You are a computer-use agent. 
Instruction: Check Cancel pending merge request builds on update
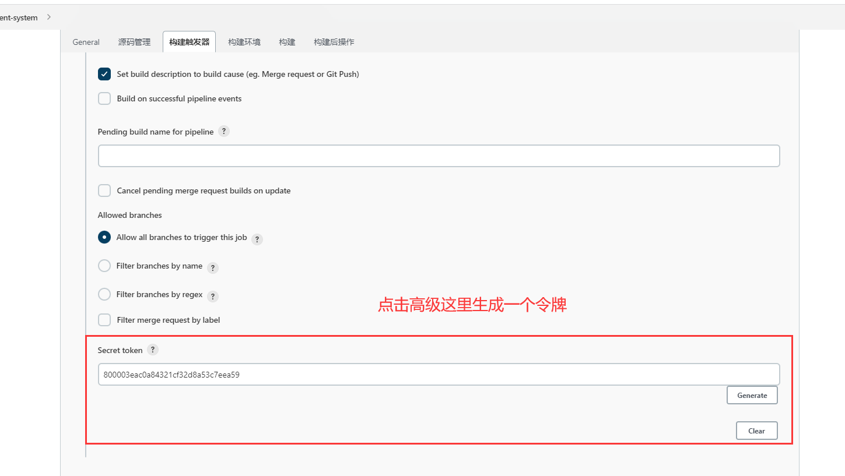(x=104, y=191)
